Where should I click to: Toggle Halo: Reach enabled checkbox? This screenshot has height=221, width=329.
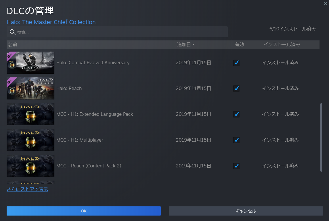[x=236, y=89]
